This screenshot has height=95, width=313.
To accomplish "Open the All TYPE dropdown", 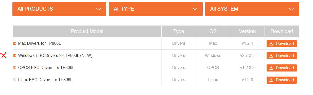I will (x=156, y=9).
